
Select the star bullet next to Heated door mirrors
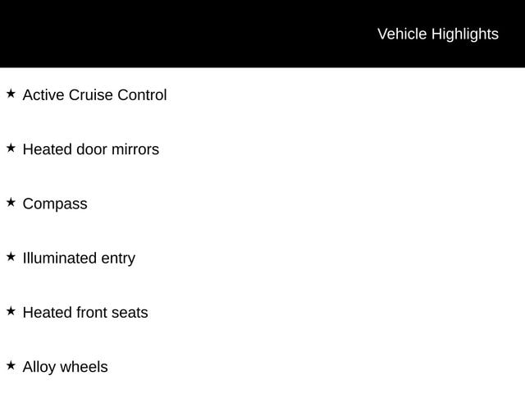[x=11, y=148]
